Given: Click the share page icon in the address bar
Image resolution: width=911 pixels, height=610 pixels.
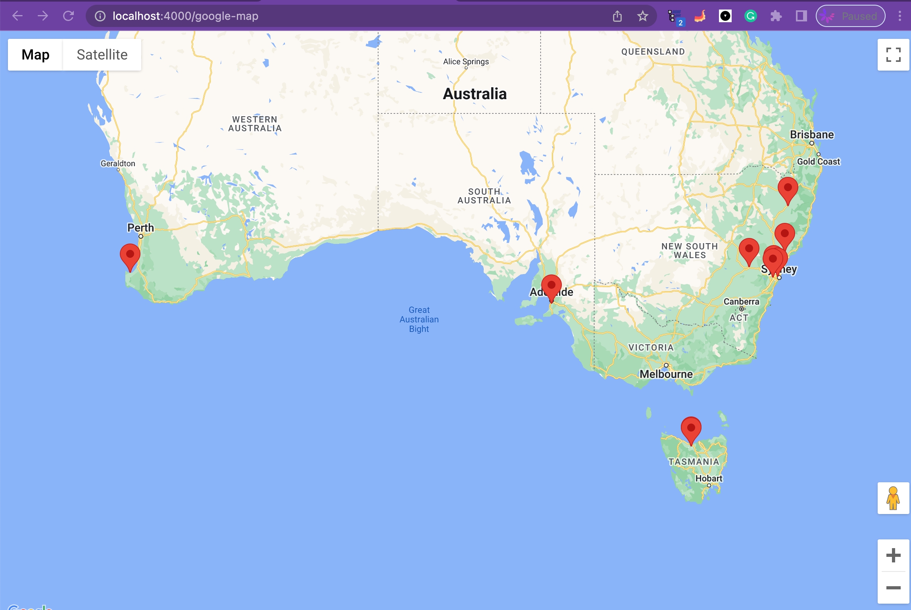Looking at the screenshot, I should coord(617,16).
